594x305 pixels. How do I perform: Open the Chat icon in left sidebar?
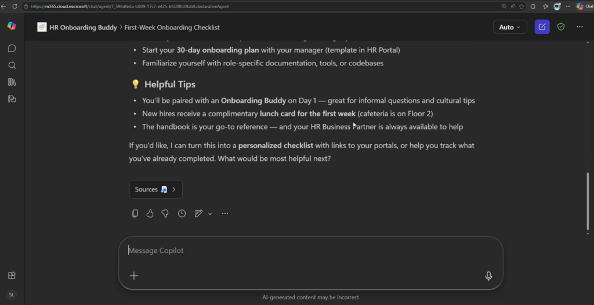point(12,49)
